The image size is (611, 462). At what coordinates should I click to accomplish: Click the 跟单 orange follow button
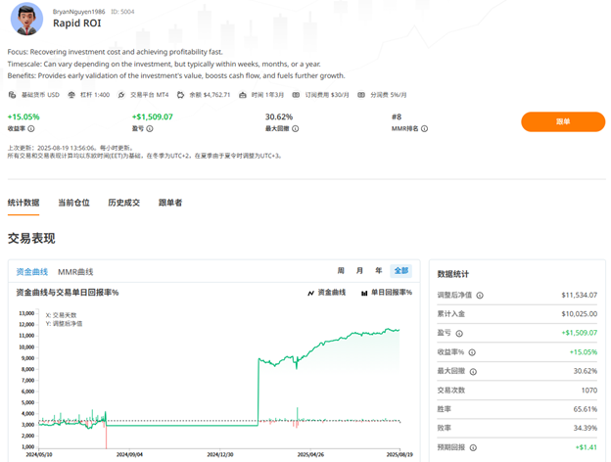pyautogui.click(x=562, y=121)
